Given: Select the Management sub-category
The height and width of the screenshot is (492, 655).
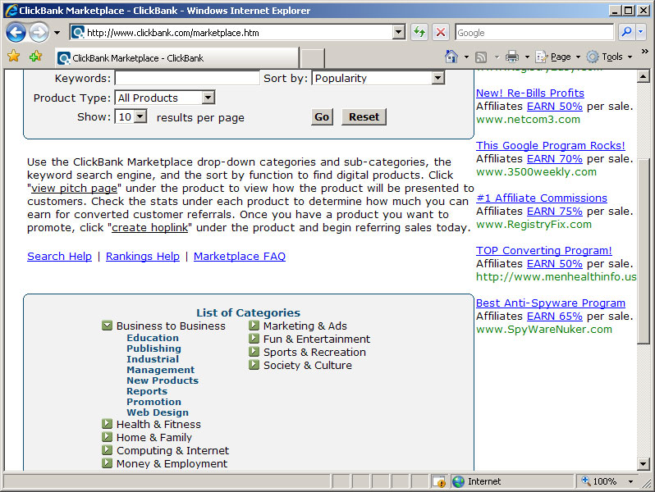Looking at the screenshot, I should pos(160,370).
